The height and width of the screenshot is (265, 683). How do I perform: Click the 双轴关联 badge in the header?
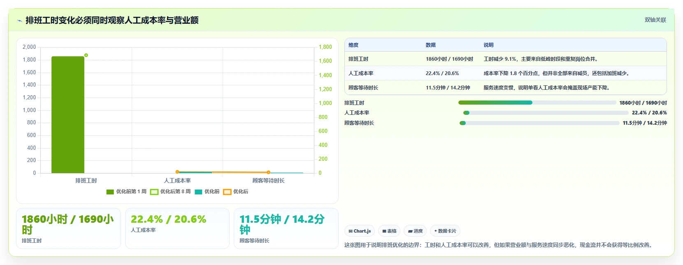(x=655, y=20)
